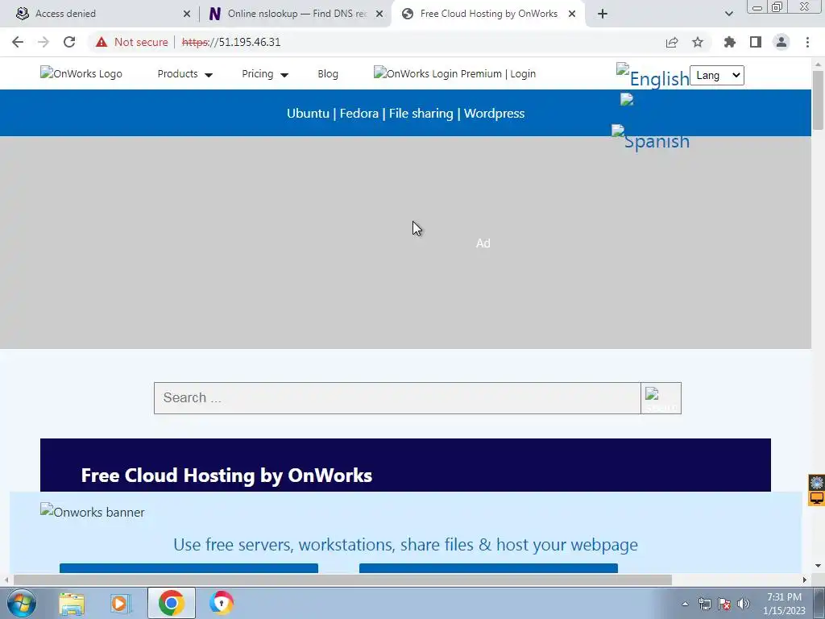Reload the current page
The width and height of the screenshot is (825, 619).
[69, 42]
